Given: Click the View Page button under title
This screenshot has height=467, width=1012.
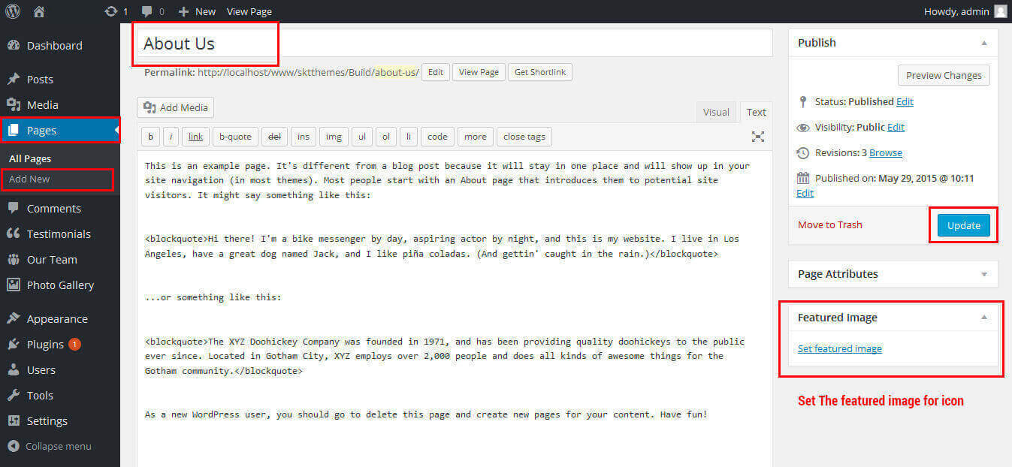Looking at the screenshot, I should pyautogui.click(x=479, y=72).
